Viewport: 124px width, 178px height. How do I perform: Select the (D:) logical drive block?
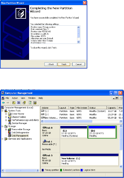click(102, 132)
